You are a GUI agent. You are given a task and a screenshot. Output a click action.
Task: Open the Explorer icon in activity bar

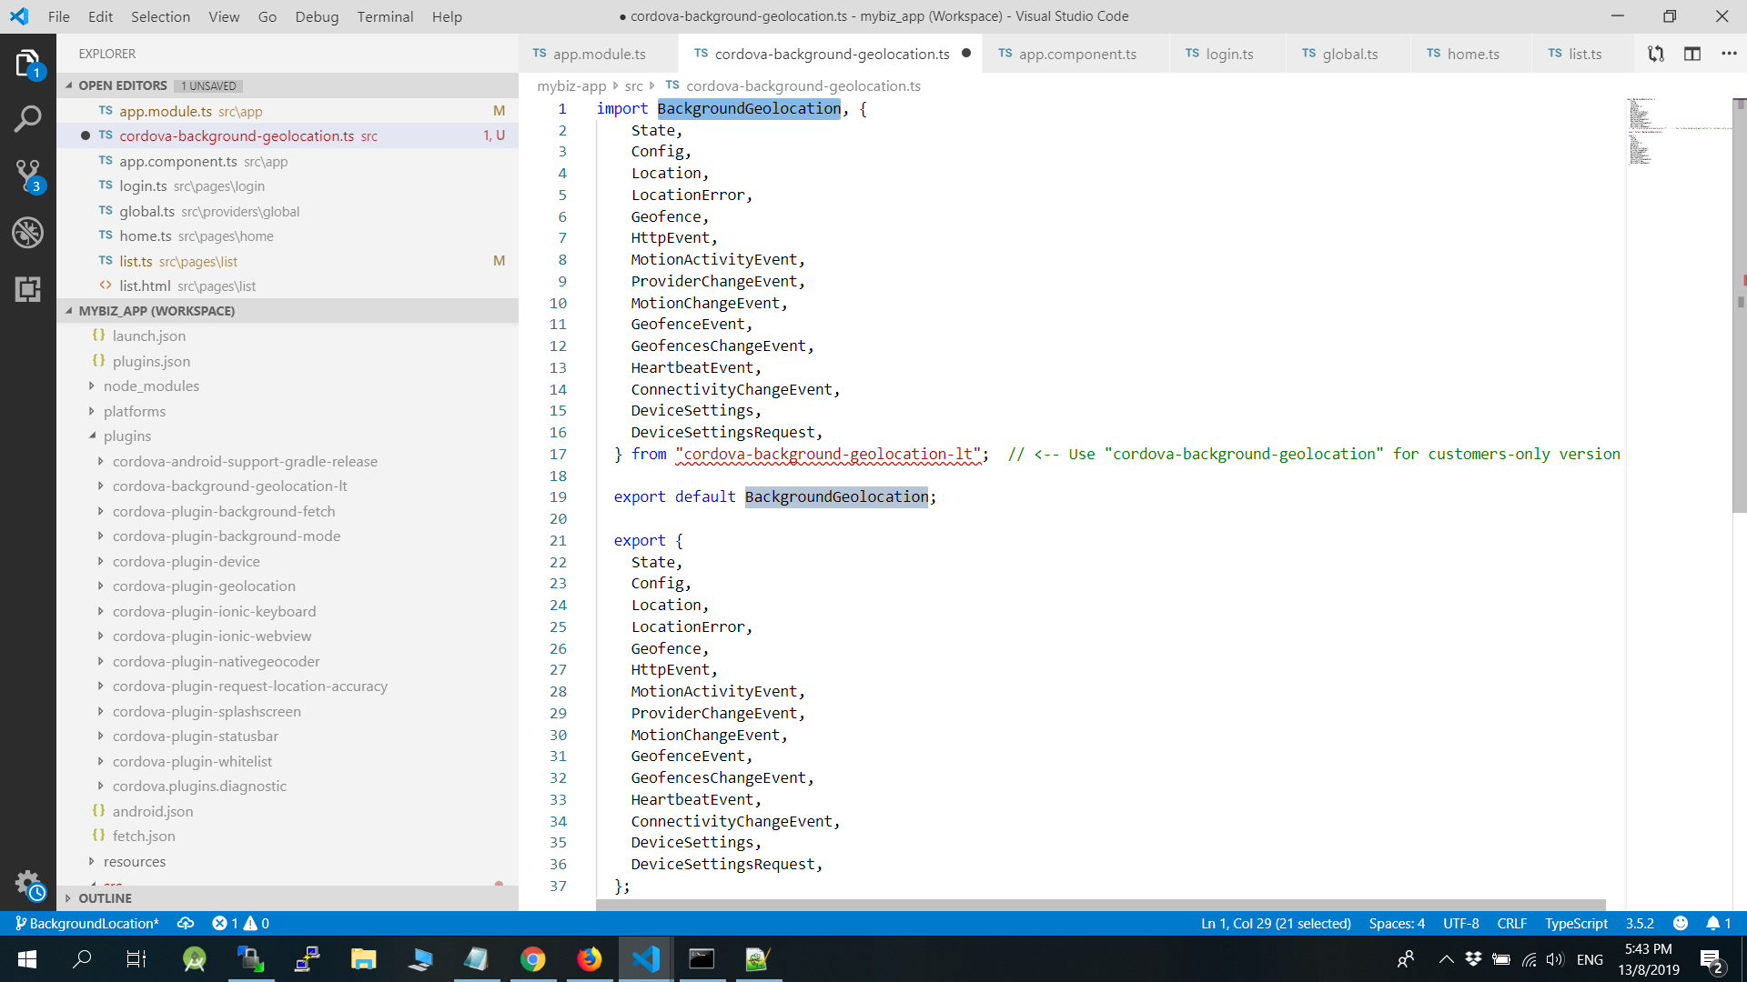(x=28, y=62)
